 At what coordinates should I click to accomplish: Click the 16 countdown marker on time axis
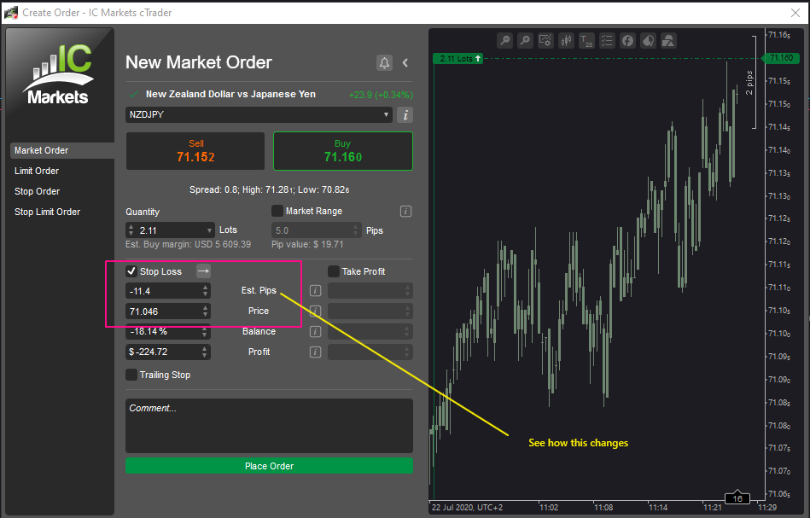tap(737, 498)
